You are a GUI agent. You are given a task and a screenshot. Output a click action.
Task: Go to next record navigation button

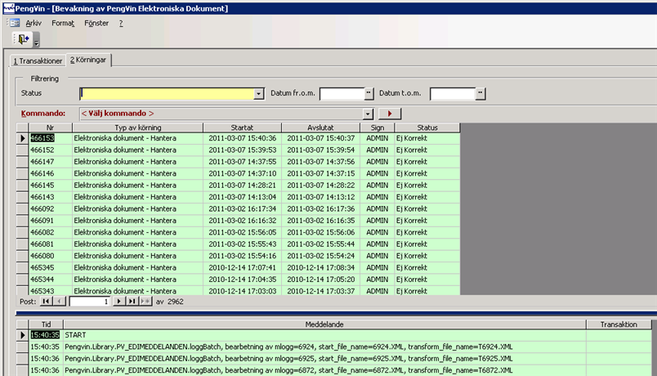click(119, 302)
